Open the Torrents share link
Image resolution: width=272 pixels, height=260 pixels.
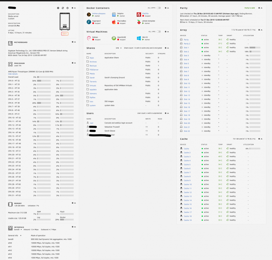pos(93,81)
